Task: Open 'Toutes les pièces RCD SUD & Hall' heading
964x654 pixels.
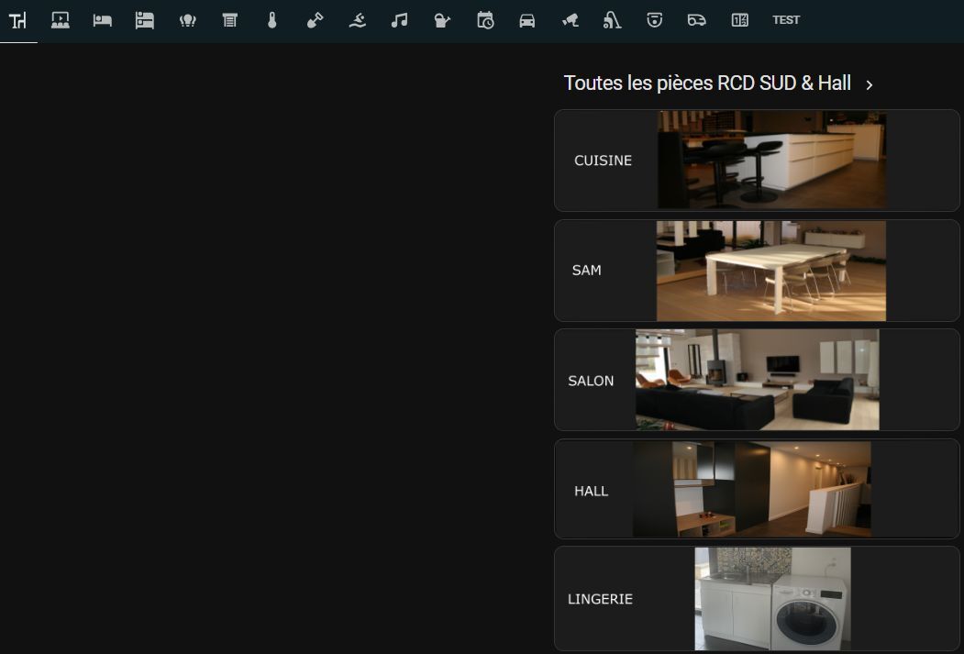Action: [x=707, y=83]
